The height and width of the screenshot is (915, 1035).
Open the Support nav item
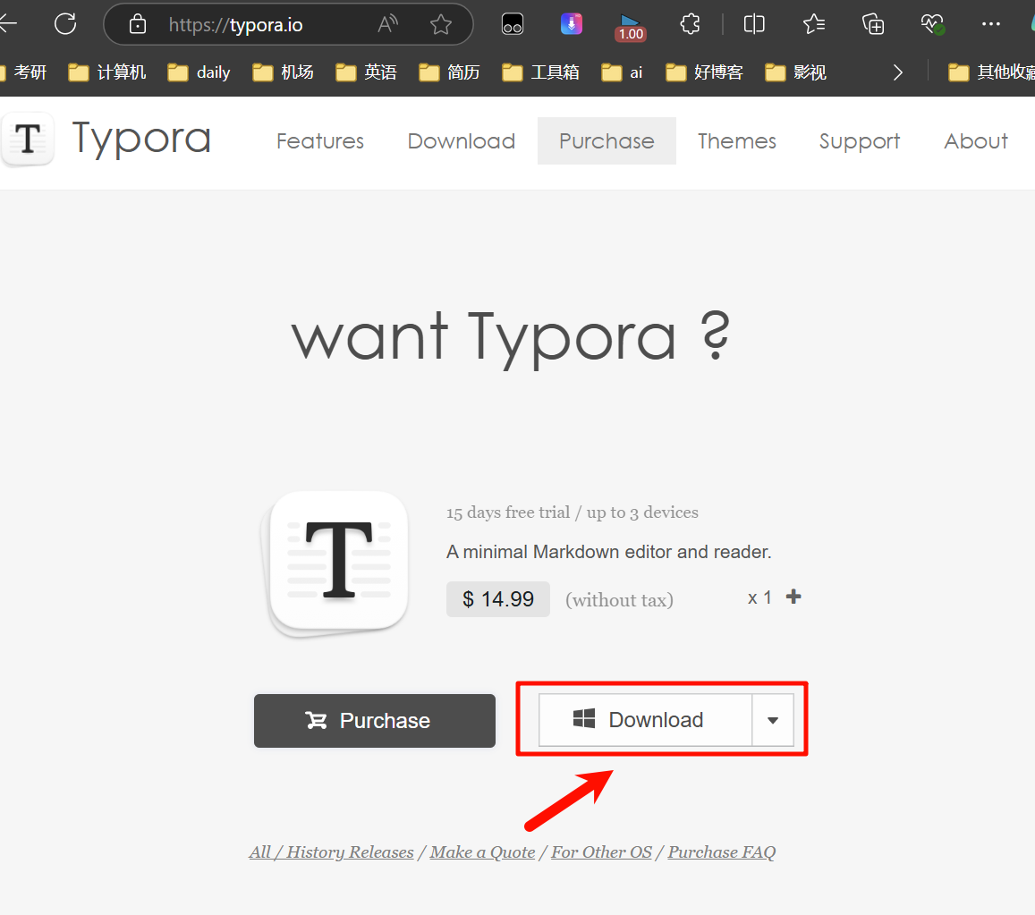pos(860,140)
